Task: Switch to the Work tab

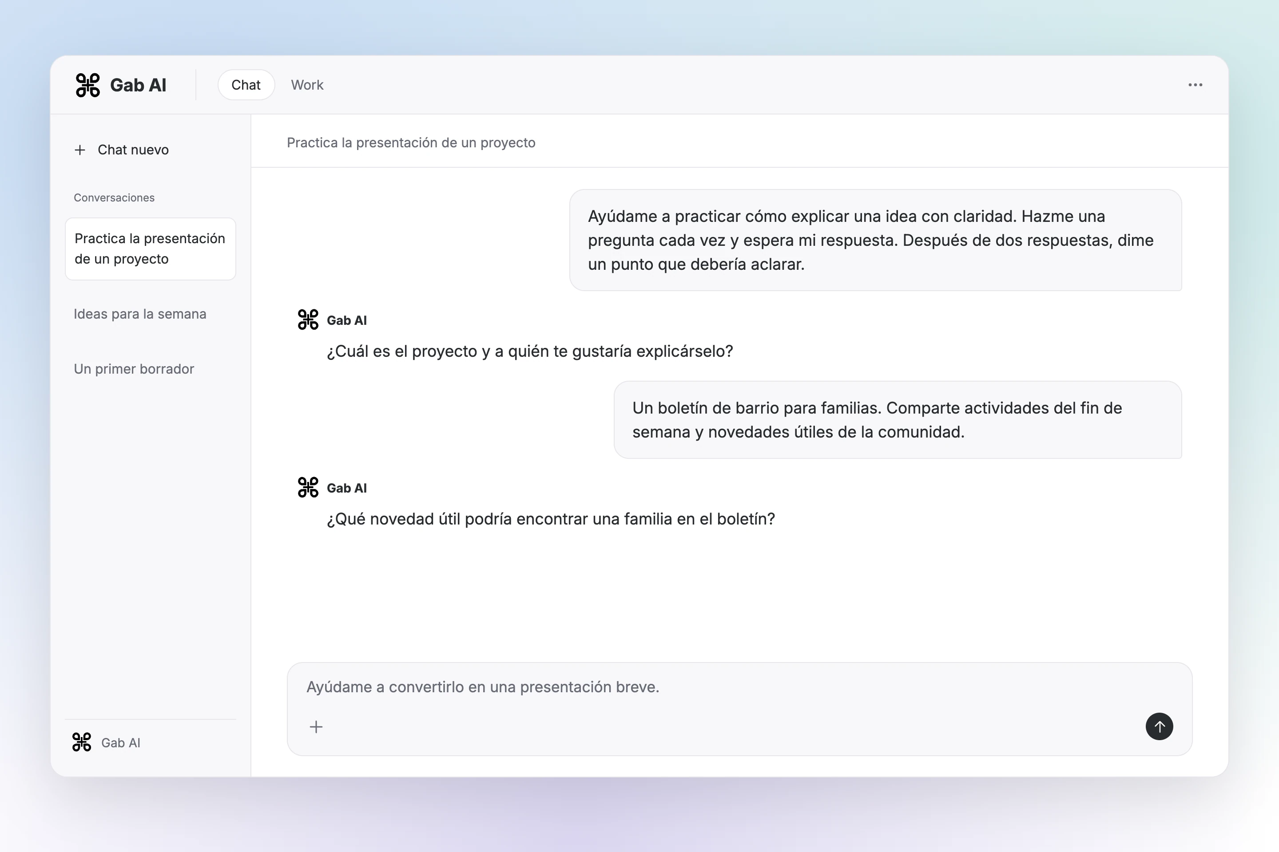Action: 307,85
